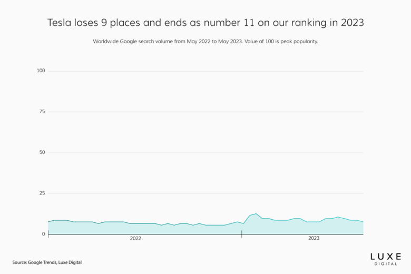Click the tick mark at the x-axis start

pos(48,234)
